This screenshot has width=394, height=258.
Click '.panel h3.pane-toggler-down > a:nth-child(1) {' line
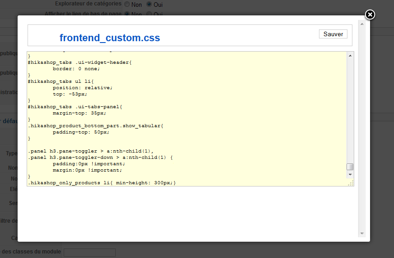tap(100, 158)
